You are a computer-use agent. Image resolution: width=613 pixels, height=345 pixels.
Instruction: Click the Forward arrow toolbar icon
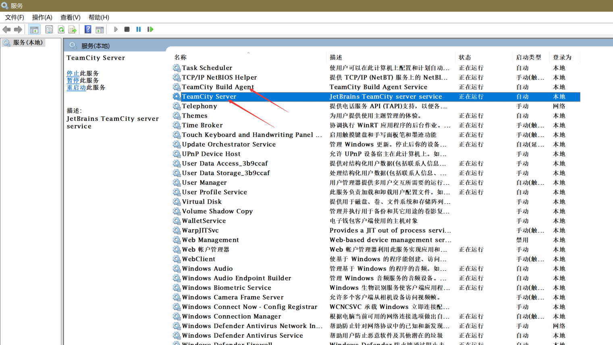[x=18, y=29]
